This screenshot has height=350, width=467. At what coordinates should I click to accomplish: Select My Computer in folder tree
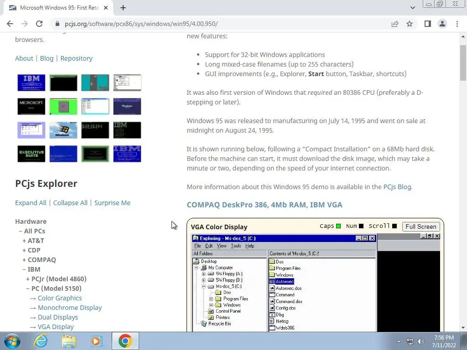[x=220, y=268]
